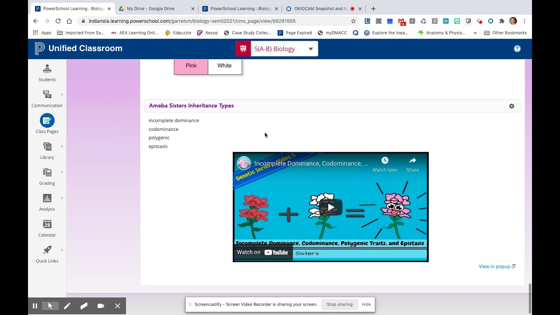560x315 pixels.
Task: Open Ameba Sisters Inheritance Types heading
Action: pos(191,105)
